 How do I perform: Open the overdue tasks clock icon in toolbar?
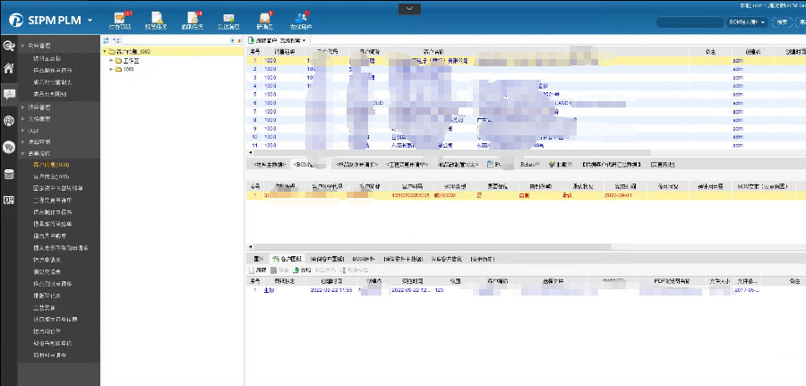tap(192, 21)
